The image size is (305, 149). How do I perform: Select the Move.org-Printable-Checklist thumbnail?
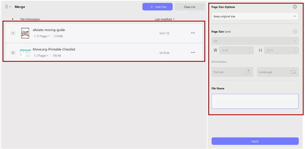point(25,53)
